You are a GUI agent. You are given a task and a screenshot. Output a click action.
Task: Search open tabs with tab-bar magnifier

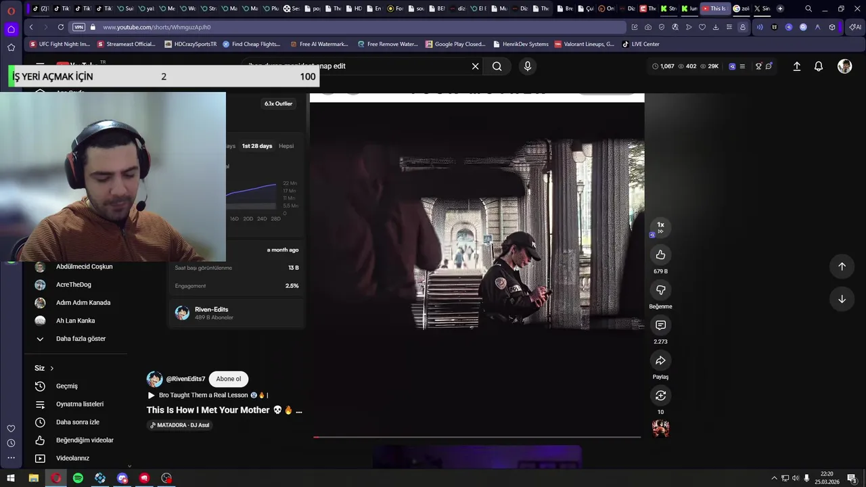coord(808,9)
